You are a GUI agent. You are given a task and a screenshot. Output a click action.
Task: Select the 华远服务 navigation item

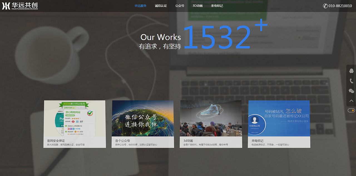click(x=140, y=5)
